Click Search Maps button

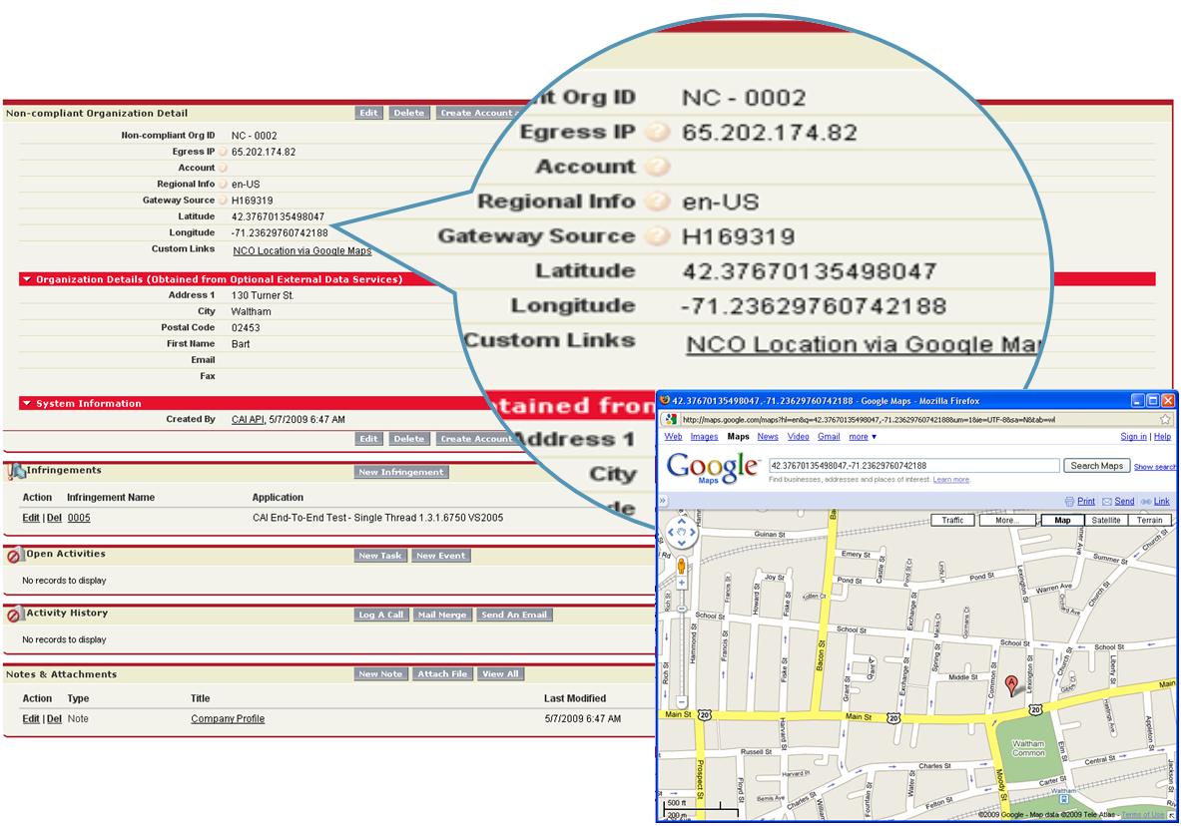pos(1096,466)
